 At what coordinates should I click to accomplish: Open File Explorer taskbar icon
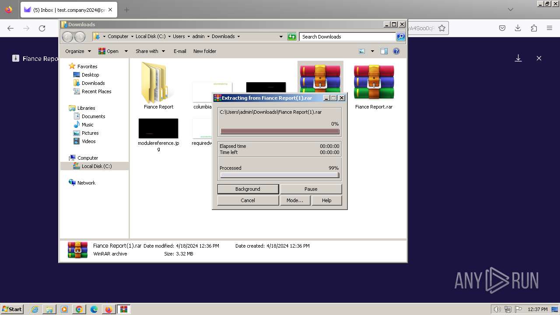pos(49,309)
